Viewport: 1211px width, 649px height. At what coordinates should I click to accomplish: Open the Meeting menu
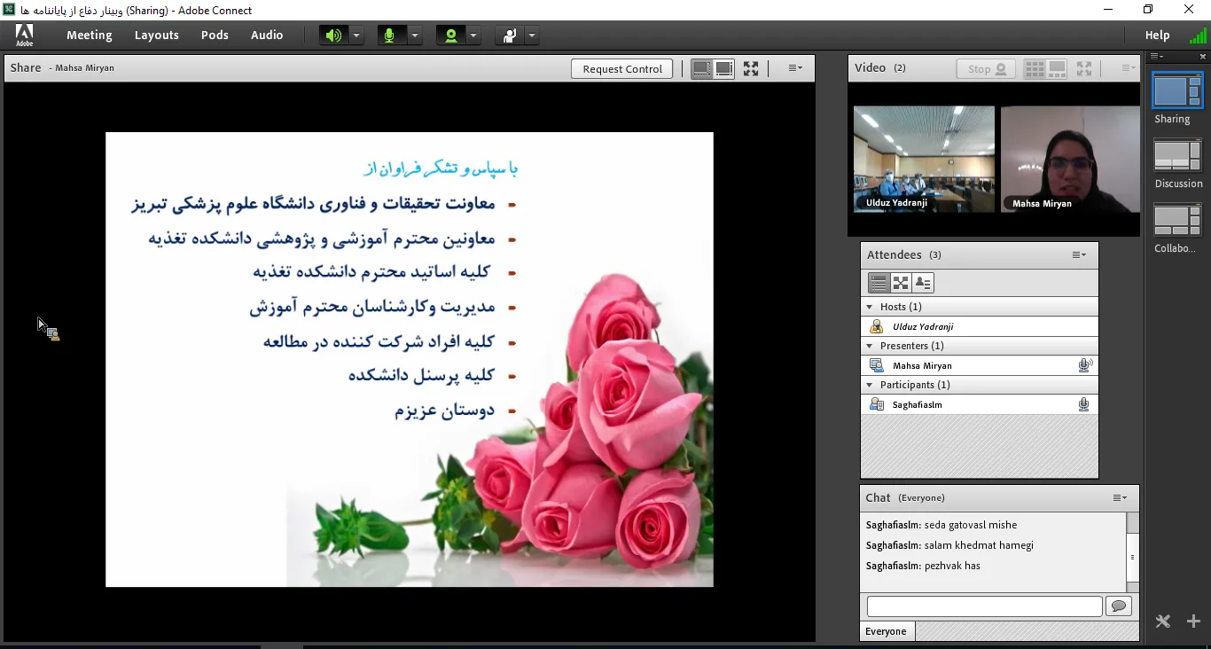click(x=89, y=35)
